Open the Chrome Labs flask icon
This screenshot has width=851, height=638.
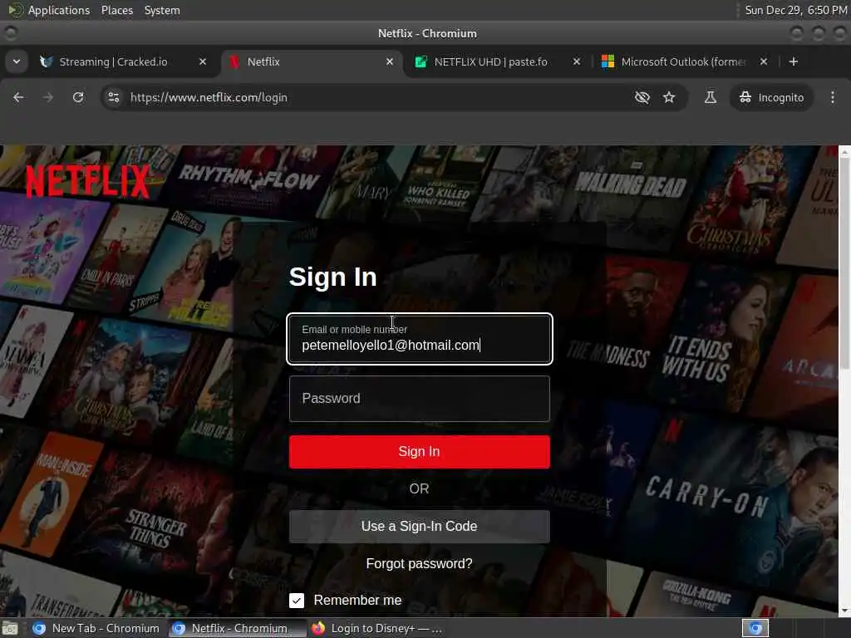click(710, 97)
